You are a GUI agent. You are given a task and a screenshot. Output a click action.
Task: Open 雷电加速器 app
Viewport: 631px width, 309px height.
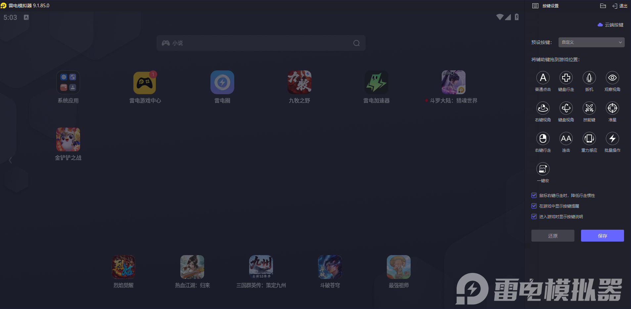point(377,82)
